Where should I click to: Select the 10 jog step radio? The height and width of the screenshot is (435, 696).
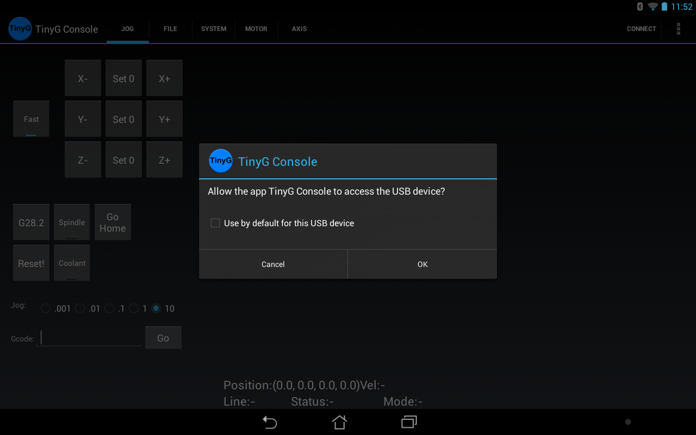tap(156, 308)
